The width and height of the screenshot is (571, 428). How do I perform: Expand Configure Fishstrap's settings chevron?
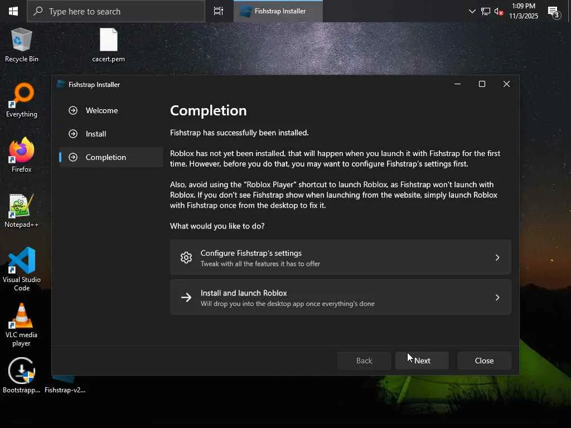click(x=497, y=257)
